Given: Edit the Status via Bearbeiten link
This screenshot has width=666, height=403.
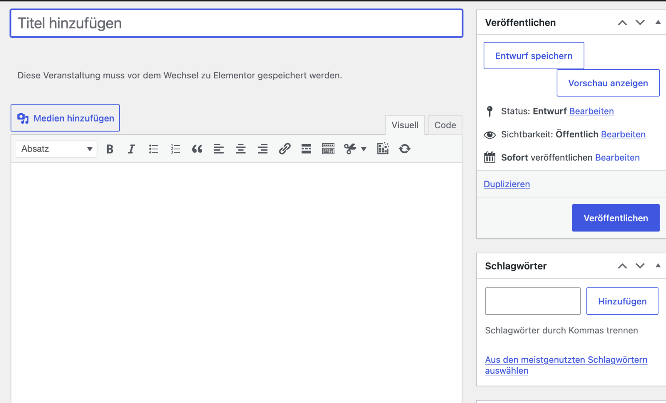Looking at the screenshot, I should pos(591,111).
